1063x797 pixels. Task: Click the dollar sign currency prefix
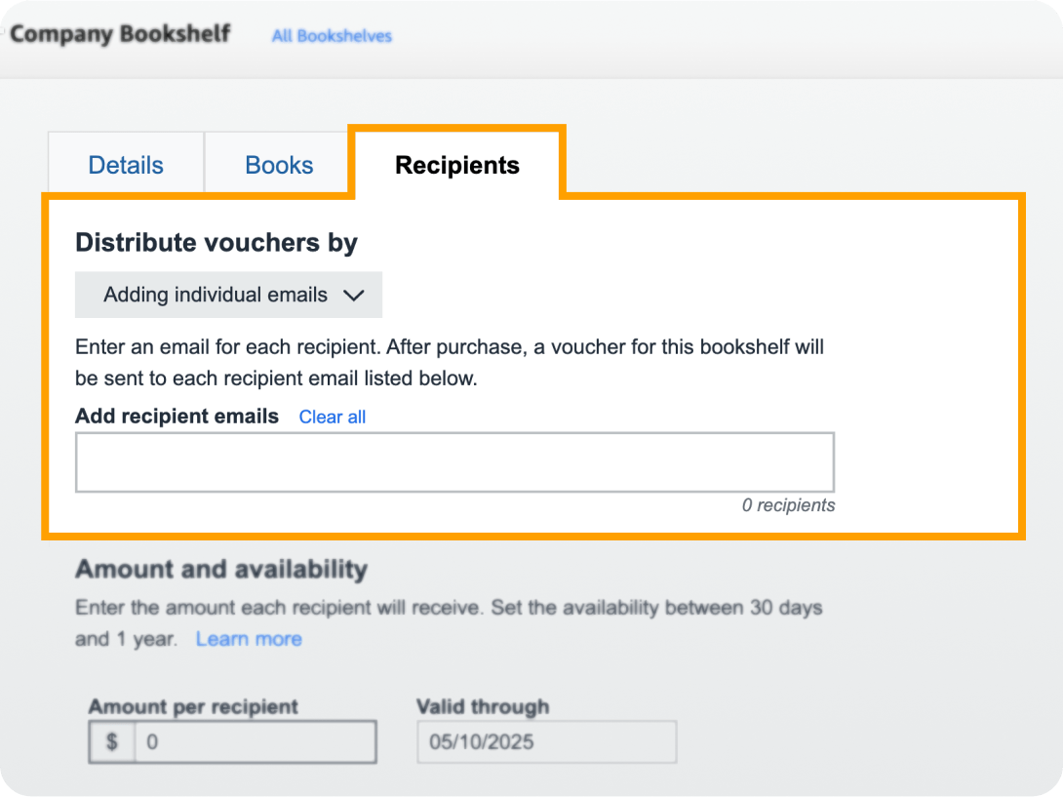click(x=112, y=742)
